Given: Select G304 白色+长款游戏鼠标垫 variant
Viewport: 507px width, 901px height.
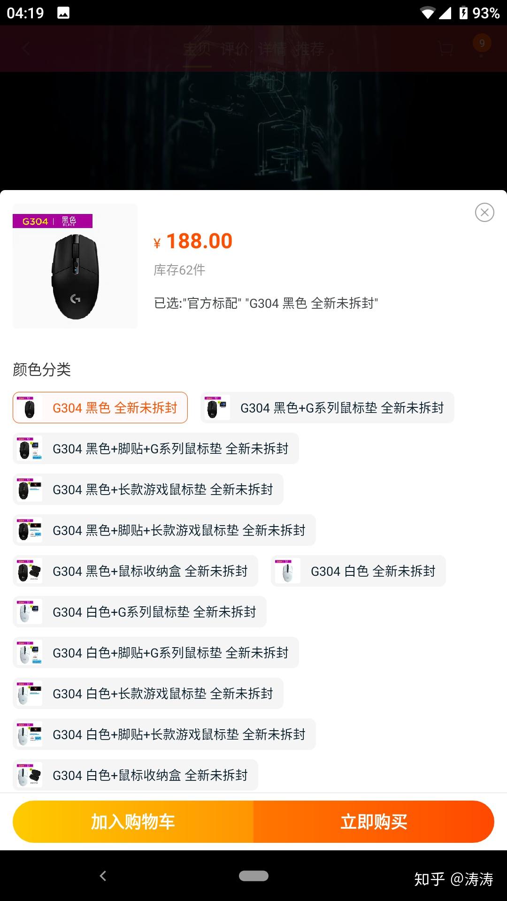Looking at the screenshot, I should point(148,694).
